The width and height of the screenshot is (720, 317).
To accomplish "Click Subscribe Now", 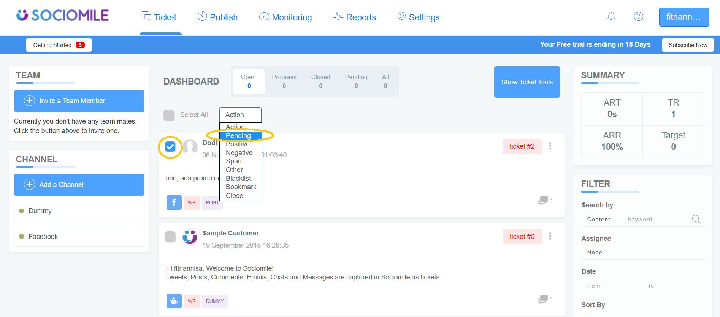I will [688, 45].
